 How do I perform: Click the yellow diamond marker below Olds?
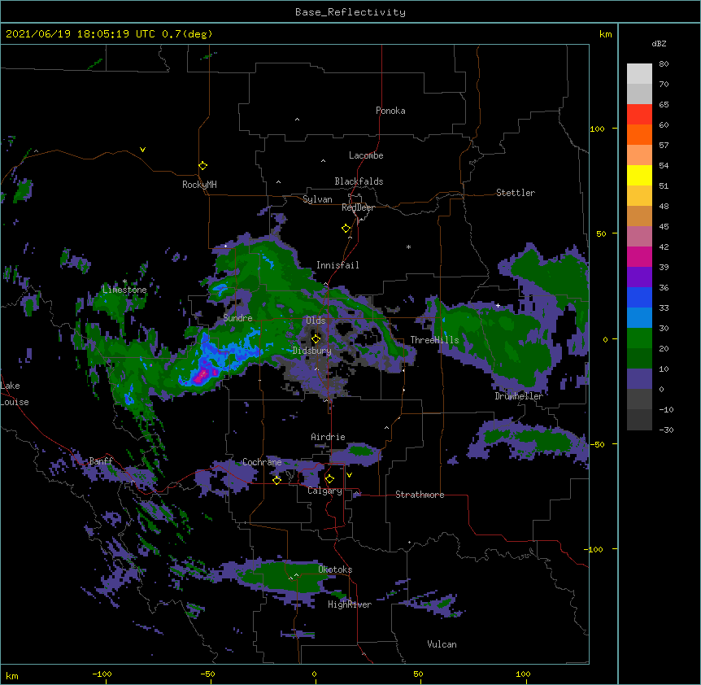pos(316,338)
